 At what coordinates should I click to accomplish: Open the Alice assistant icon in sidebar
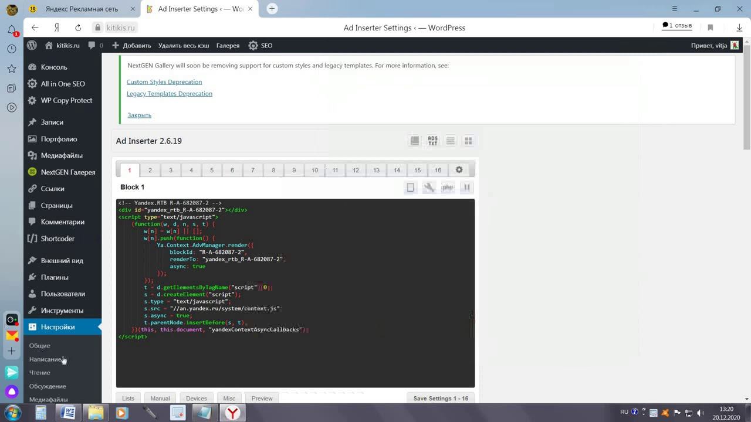pyautogui.click(x=12, y=392)
